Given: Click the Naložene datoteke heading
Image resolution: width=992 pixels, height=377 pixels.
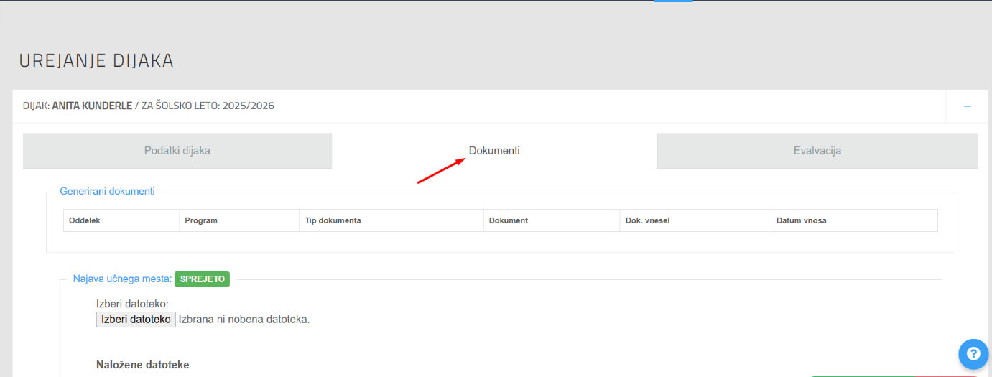Looking at the screenshot, I should 143,365.
